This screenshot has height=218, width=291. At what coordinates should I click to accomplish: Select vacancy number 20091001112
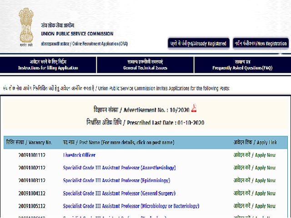tap(32, 155)
